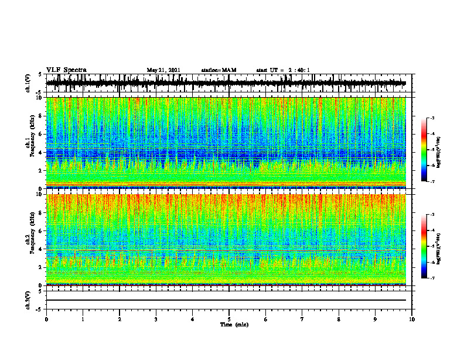Click the ch.1 color bar log(PSD) unit label
This screenshot has height=358, width=464.
click(439, 152)
